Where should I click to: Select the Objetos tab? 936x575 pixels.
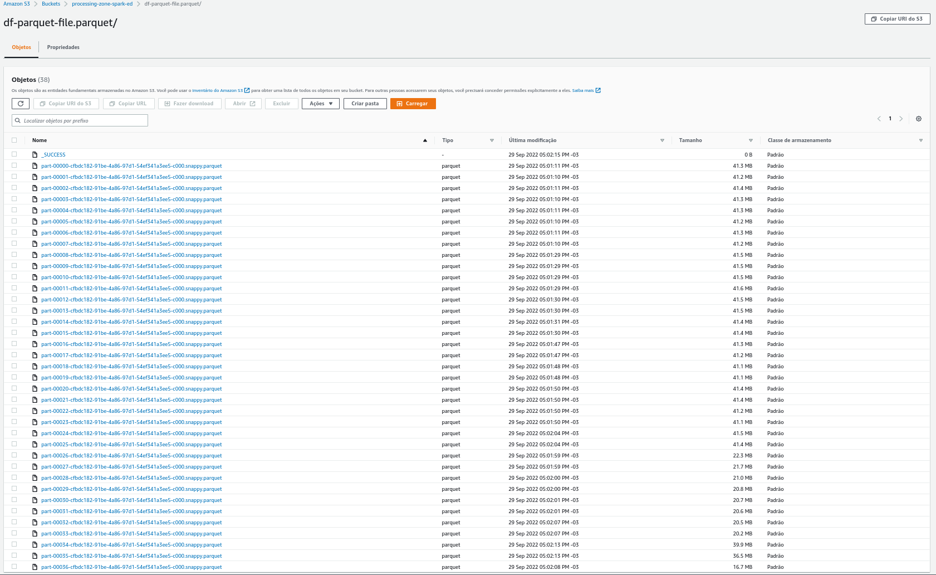21,47
